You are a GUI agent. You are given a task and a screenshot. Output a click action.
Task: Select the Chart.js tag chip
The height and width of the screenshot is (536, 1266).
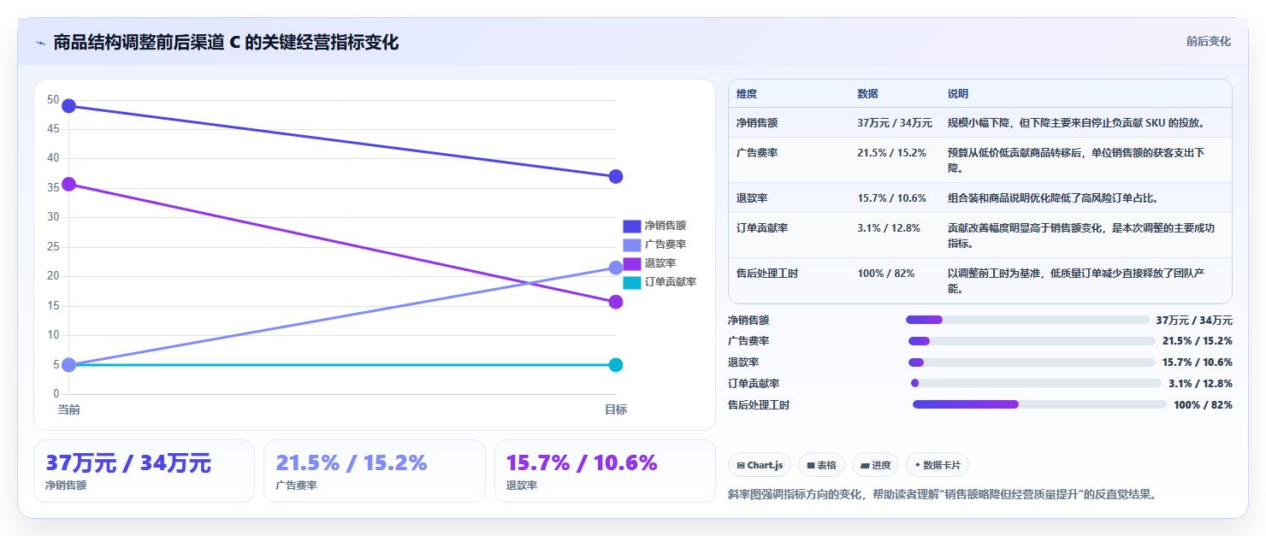coord(760,465)
